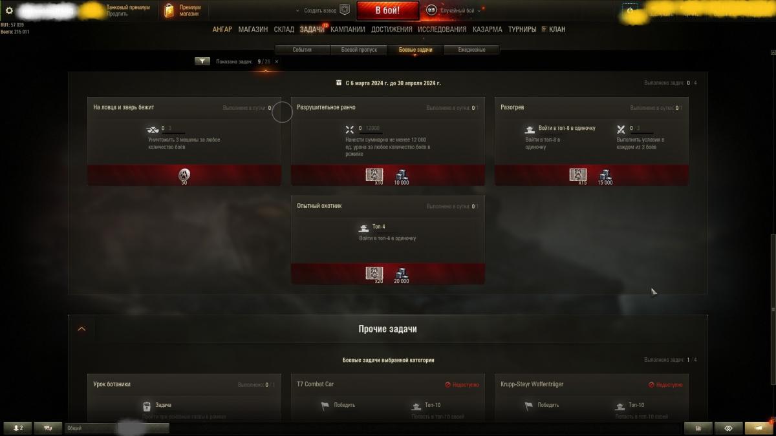Image resolution: width=776 pixels, height=436 pixels.
Task: Switch to the Ежедневные tab
Action: tap(472, 50)
